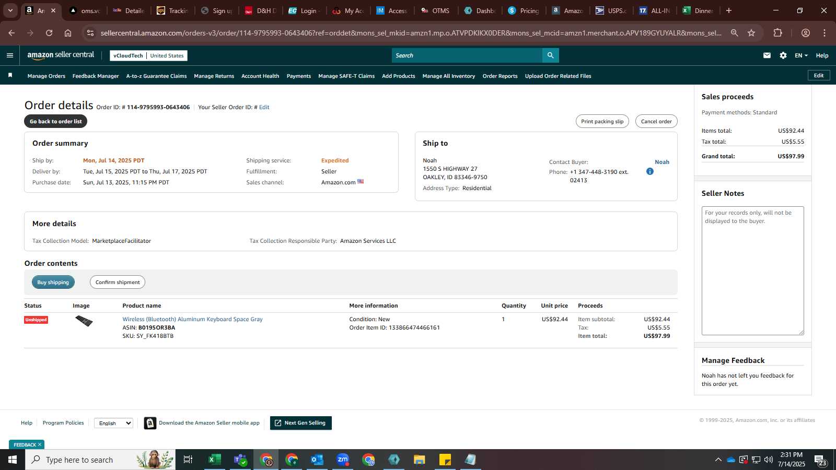Open Excel from the taskbar
836x470 pixels.
214,460
